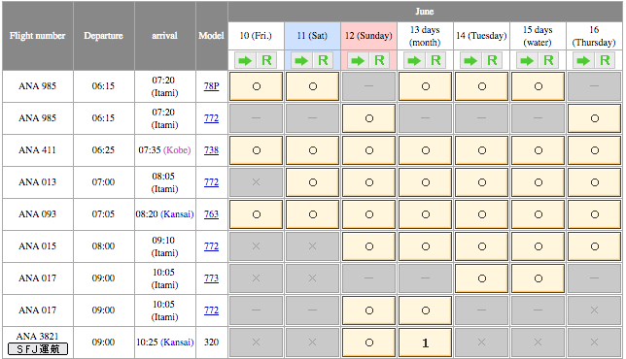Click Kansai arrival text for ANA 093
The image size is (626, 359).
click(x=177, y=214)
